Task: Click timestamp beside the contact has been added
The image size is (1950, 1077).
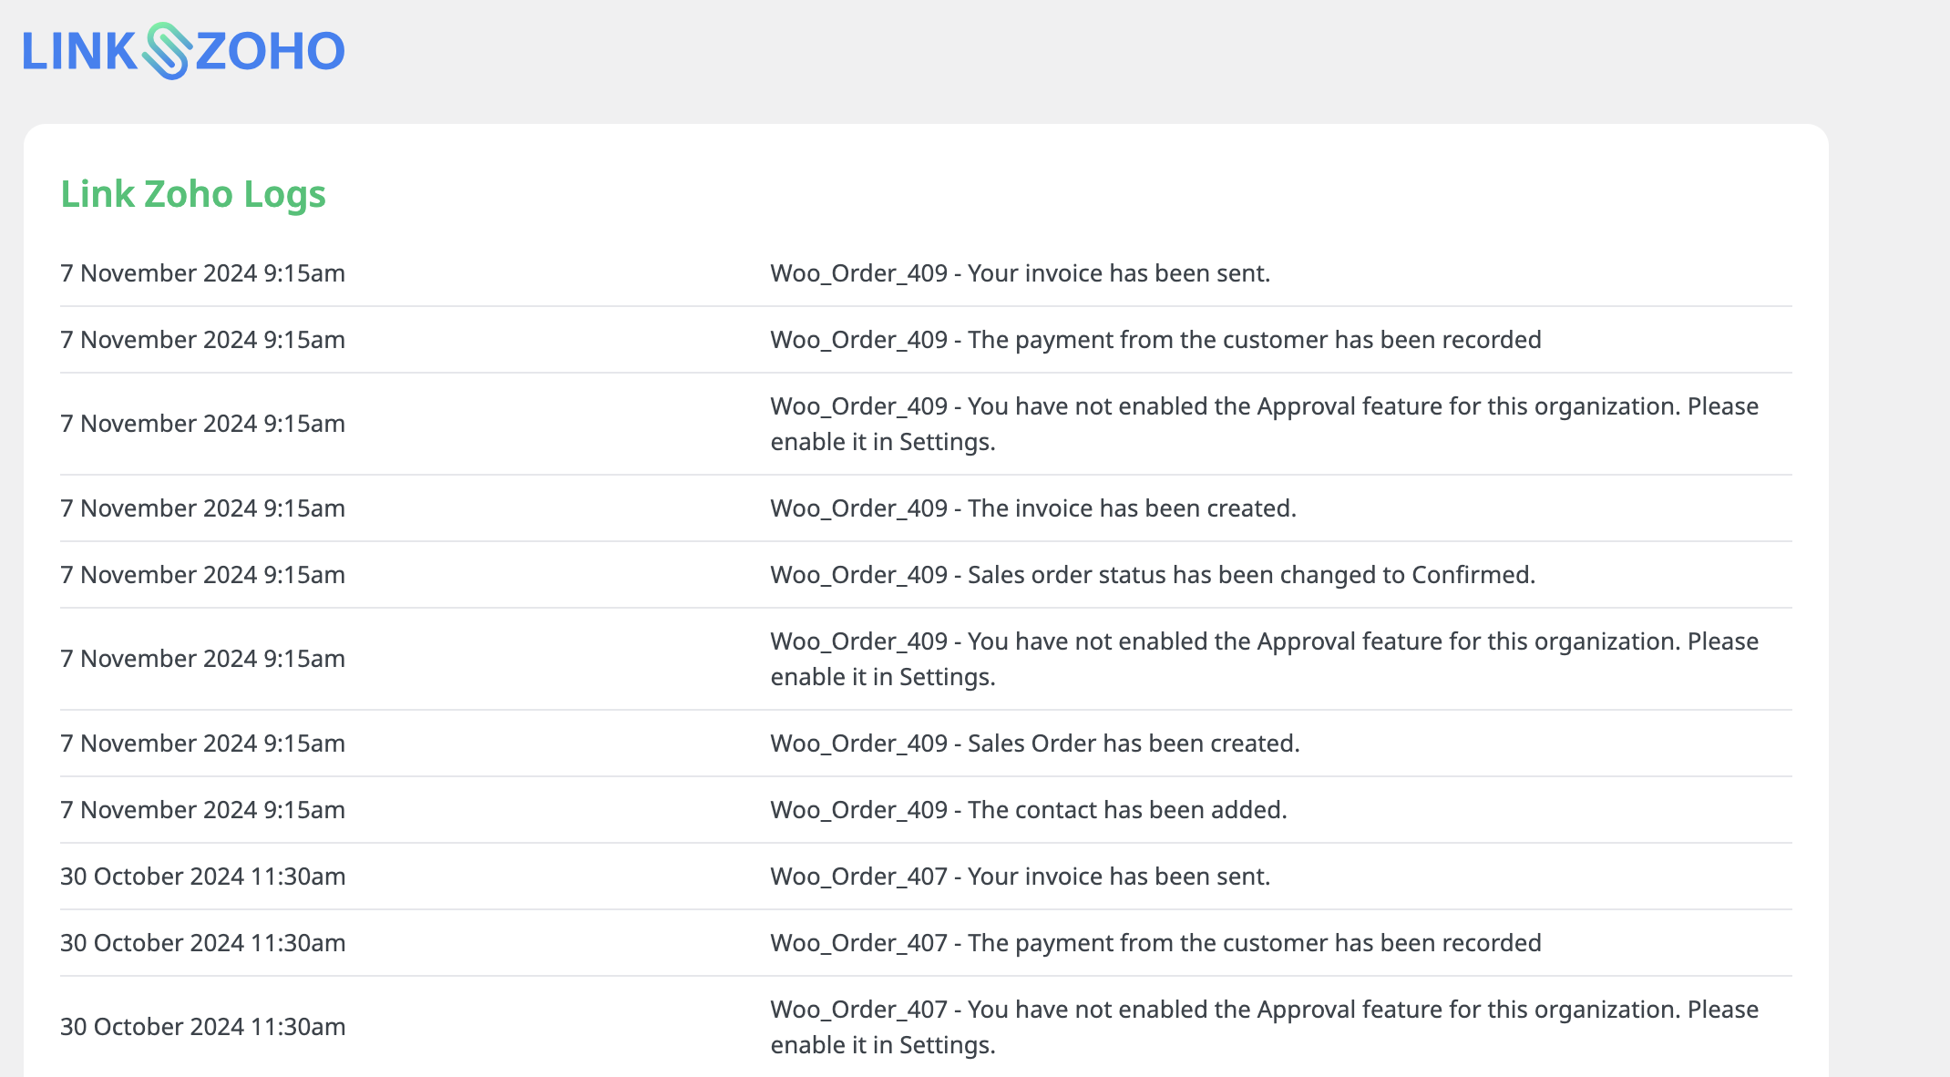Action: coord(202,810)
